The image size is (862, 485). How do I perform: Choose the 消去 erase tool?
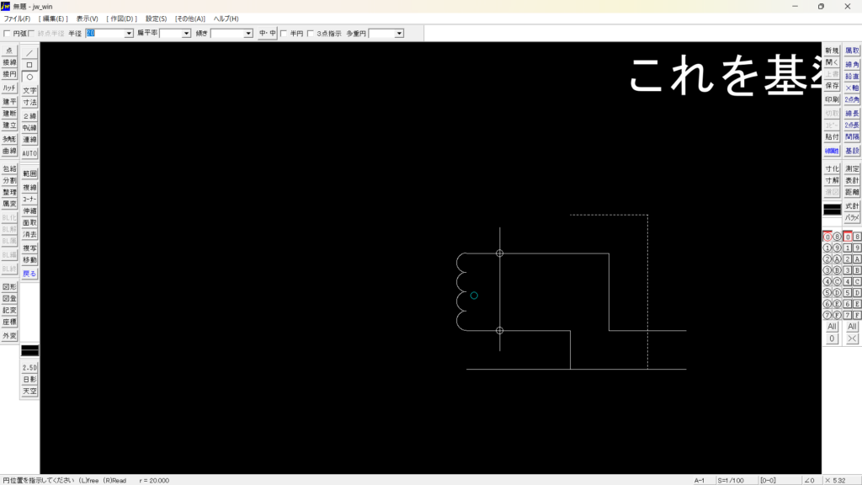[x=29, y=234]
